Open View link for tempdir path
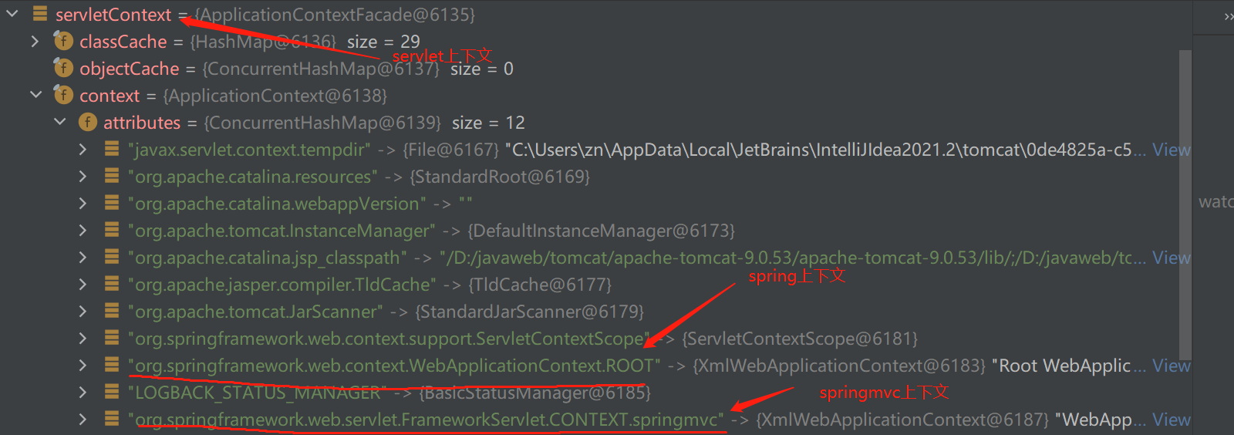The width and height of the screenshot is (1234, 435). pos(1171,150)
